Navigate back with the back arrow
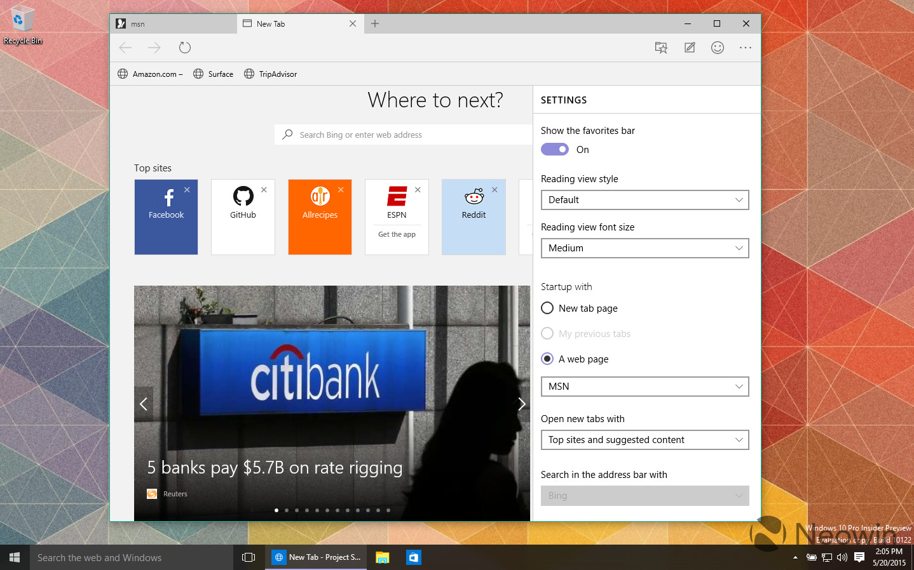 [x=125, y=48]
